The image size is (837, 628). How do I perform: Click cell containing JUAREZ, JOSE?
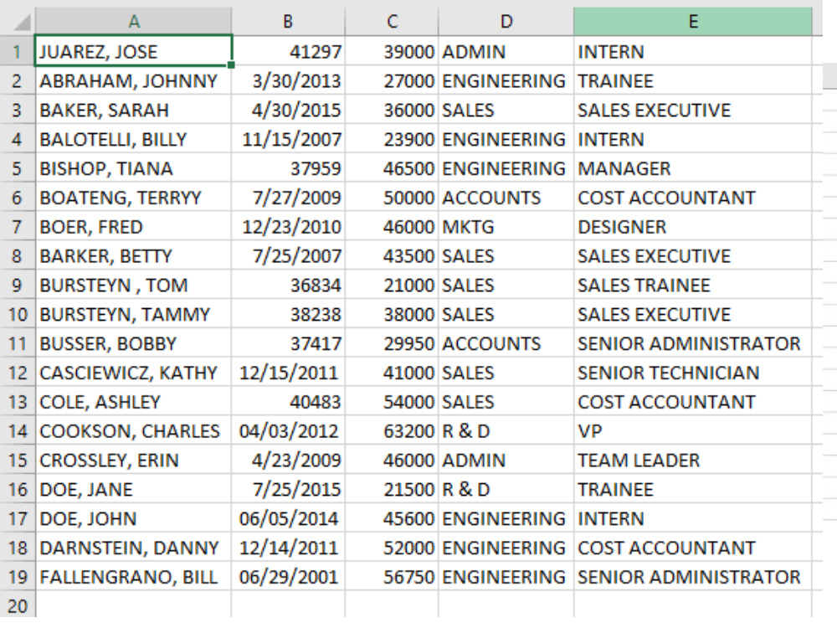coord(133,51)
